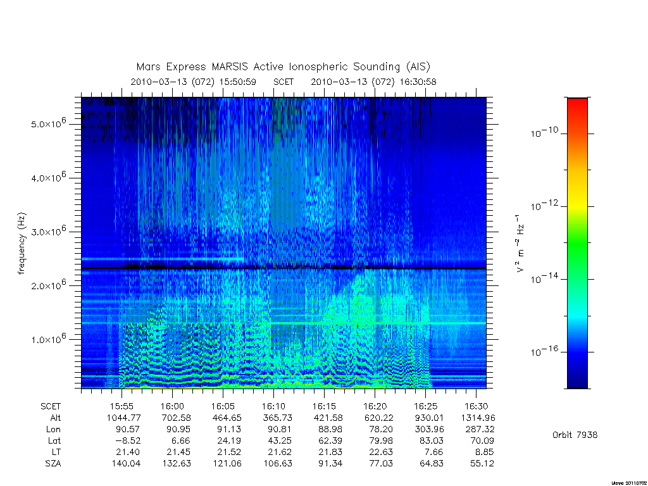This screenshot has height=486, width=648.
Task: Click the longitude value 287.32
Action: pos(480,430)
